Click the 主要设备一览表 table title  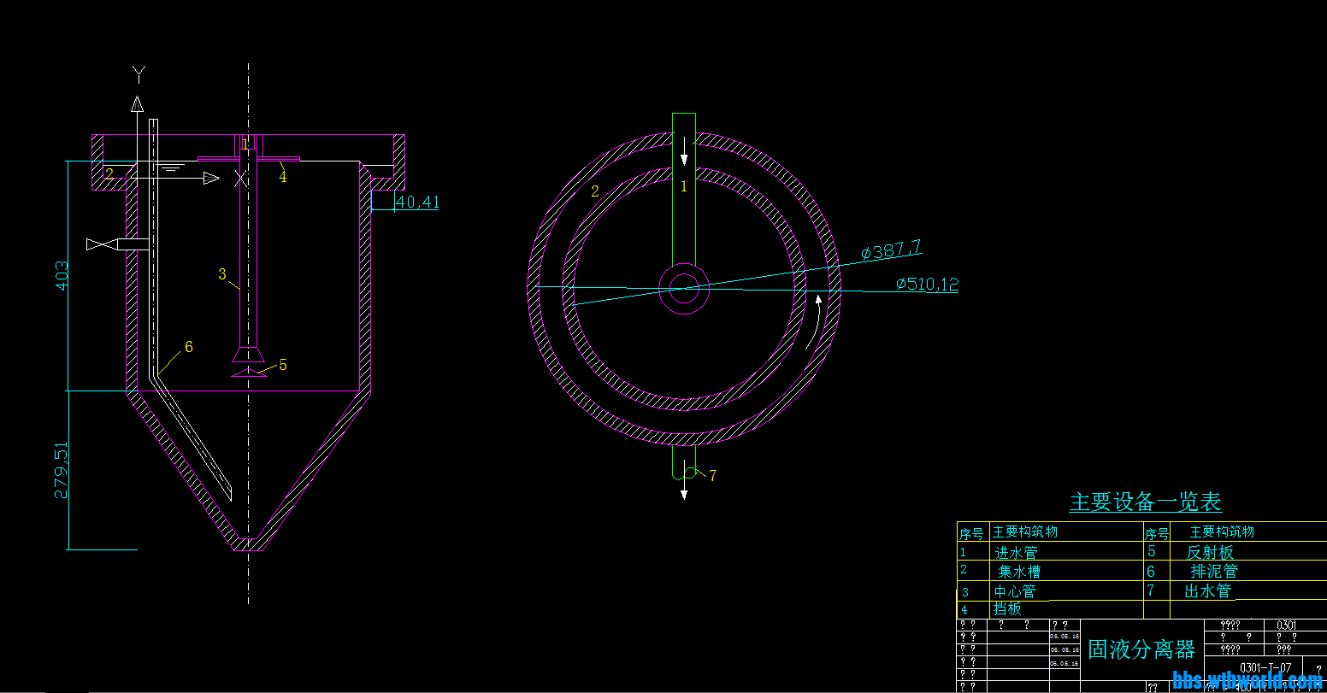click(1145, 502)
